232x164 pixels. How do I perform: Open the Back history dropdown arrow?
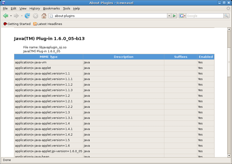(x=11, y=16)
